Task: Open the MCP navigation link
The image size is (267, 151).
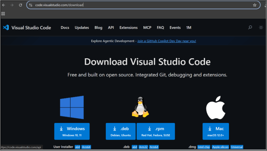Action: (147, 28)
